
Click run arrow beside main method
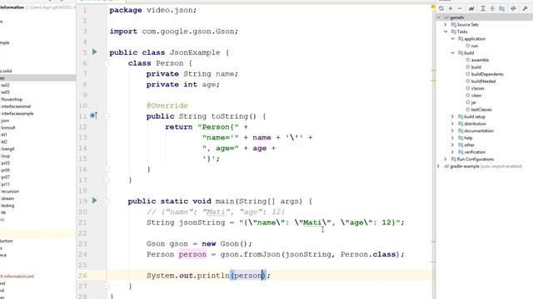(x=95, y=201)
